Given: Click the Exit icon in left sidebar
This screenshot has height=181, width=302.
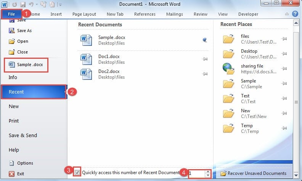Looking at the screenshot, I should coord(11,174).
